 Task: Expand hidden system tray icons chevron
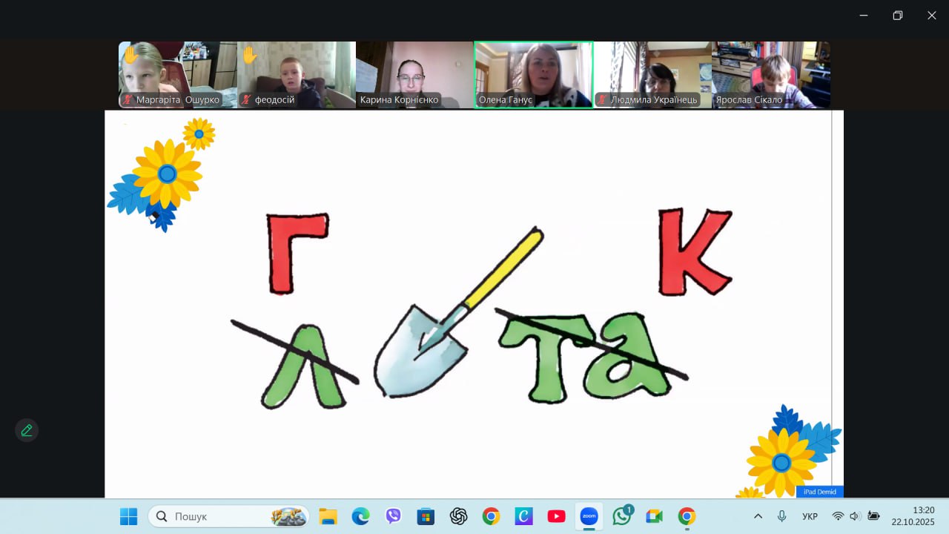pos(758,516)
